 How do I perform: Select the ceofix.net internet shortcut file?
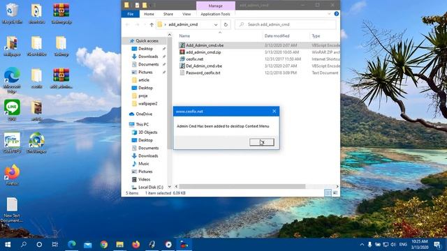[x=194, y=59]
